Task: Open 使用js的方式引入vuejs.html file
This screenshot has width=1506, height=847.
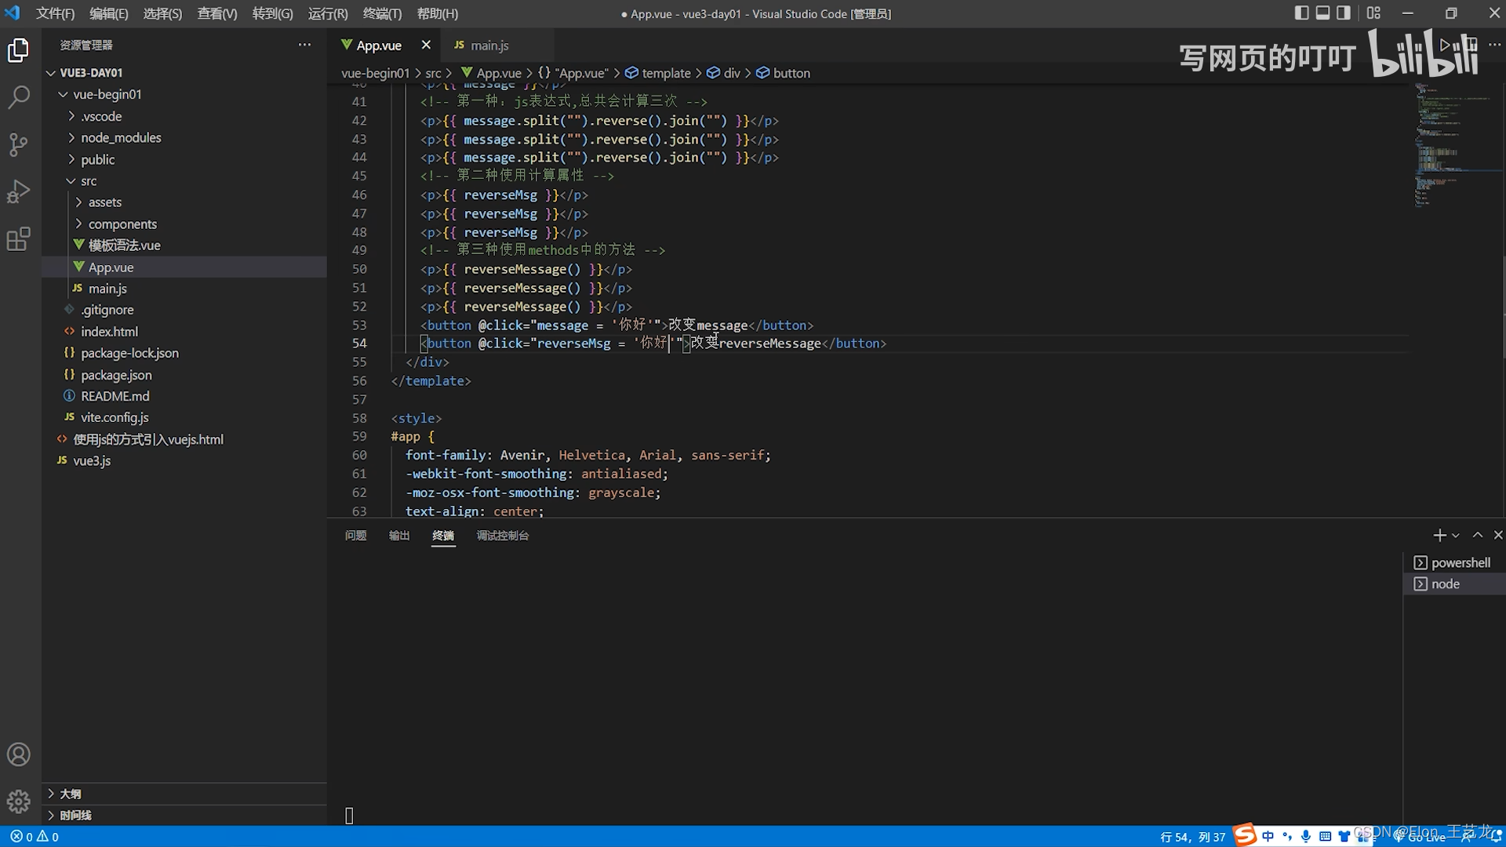Action: [184, 439]
